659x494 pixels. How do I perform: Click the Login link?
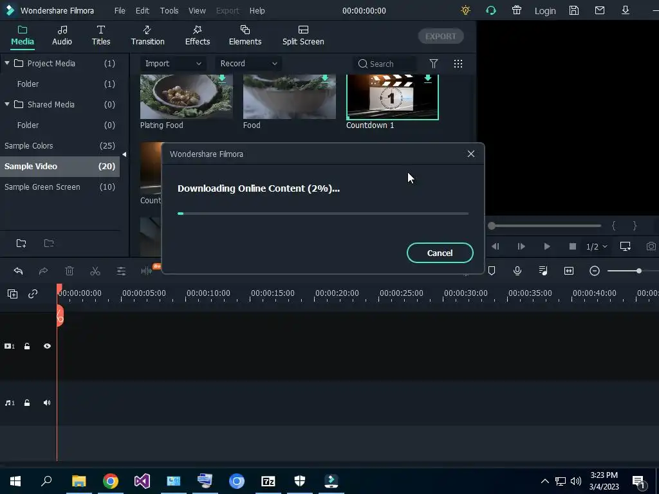[544, 11]
